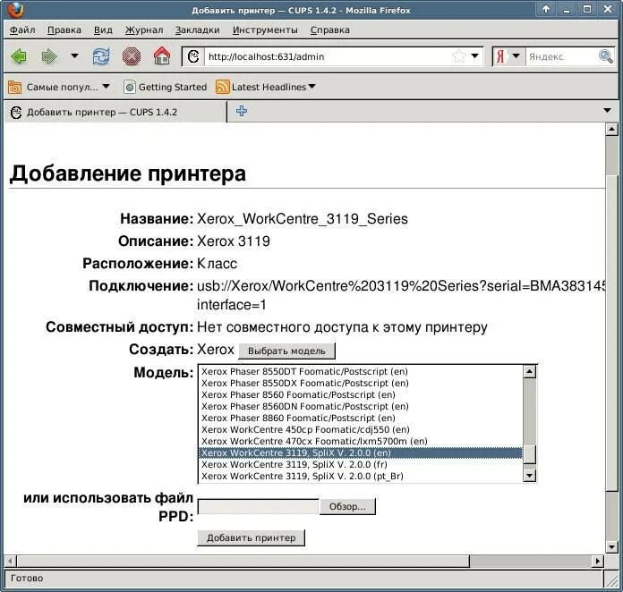Open the Журнал menu
This screenshot has height=592, width=623.
144,30
